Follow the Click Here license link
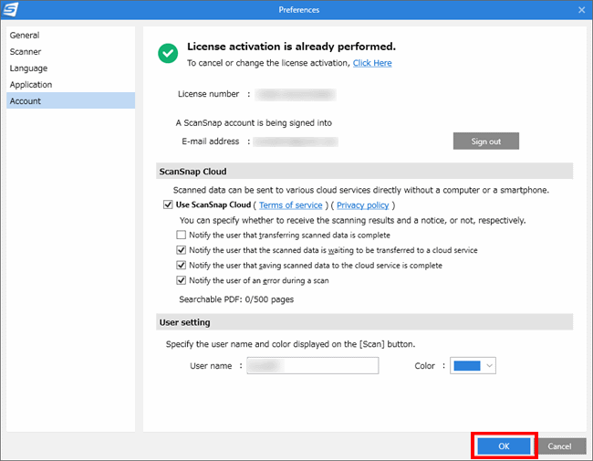The width and height of the screenshot is (593, 461). tap(372, 63)
